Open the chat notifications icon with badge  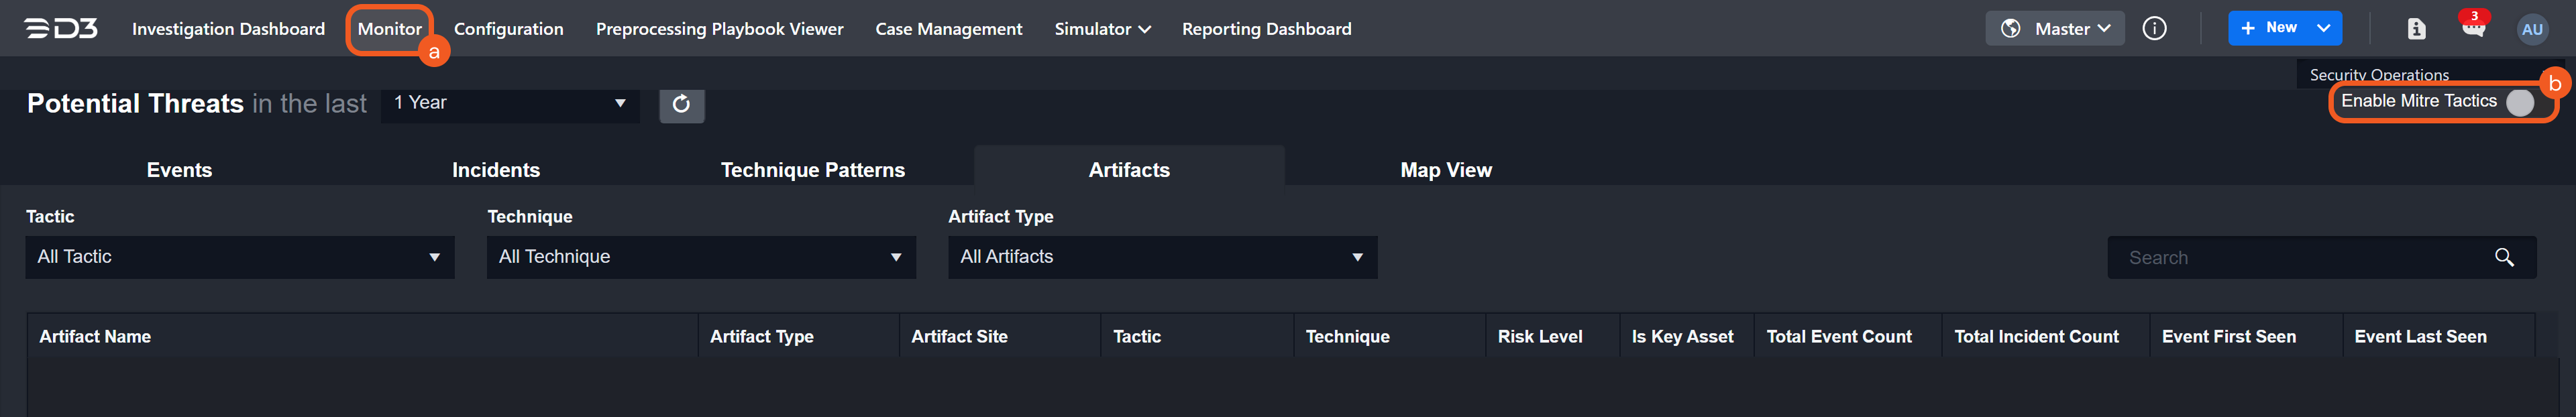(x=2473, y=28)
